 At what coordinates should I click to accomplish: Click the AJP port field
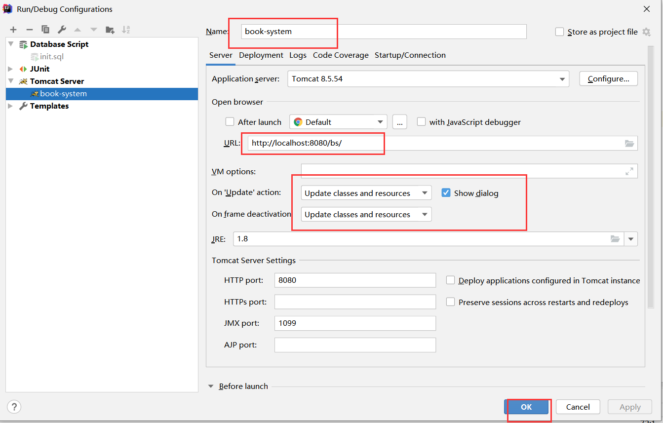pos(355,345)
